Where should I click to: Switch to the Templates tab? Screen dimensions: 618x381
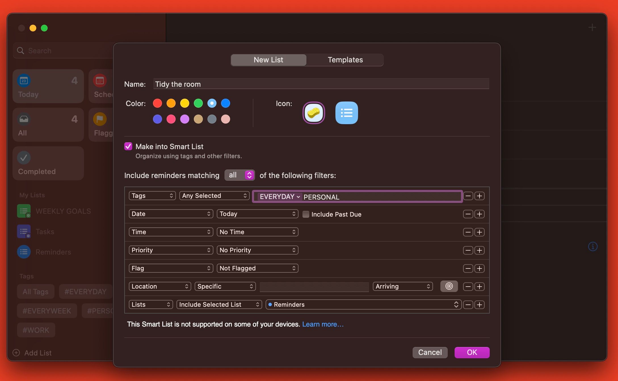point(345,60)
